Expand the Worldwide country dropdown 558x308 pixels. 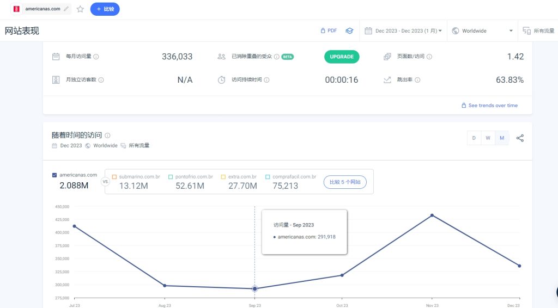click(x=482, y=31)
